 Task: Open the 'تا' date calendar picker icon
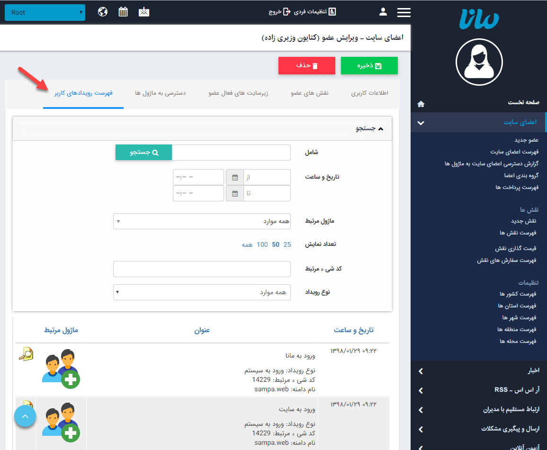pos(235,193)
